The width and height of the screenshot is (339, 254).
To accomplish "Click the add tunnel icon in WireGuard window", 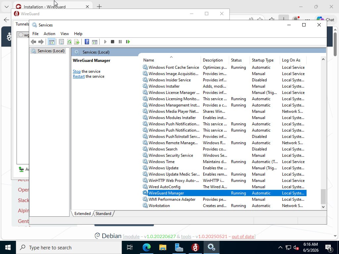I will [x=21, y=169].
